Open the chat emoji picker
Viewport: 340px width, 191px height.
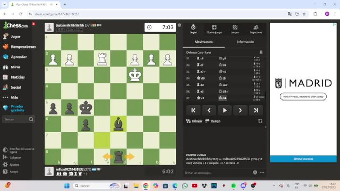[255, 172]
